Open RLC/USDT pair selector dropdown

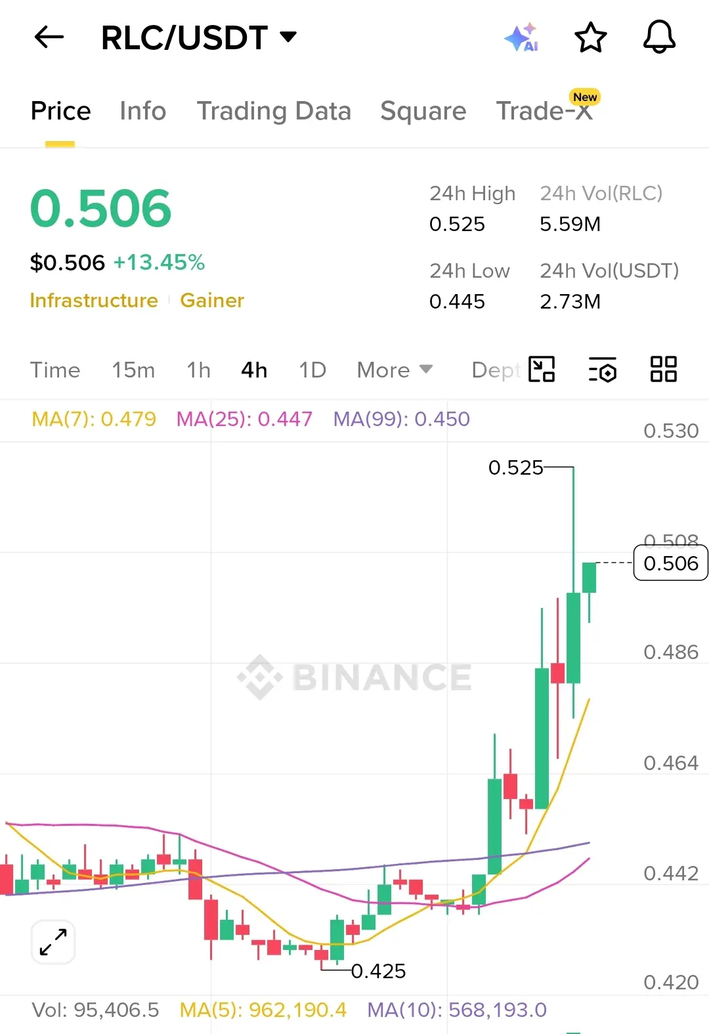click(x=200, y=37)
